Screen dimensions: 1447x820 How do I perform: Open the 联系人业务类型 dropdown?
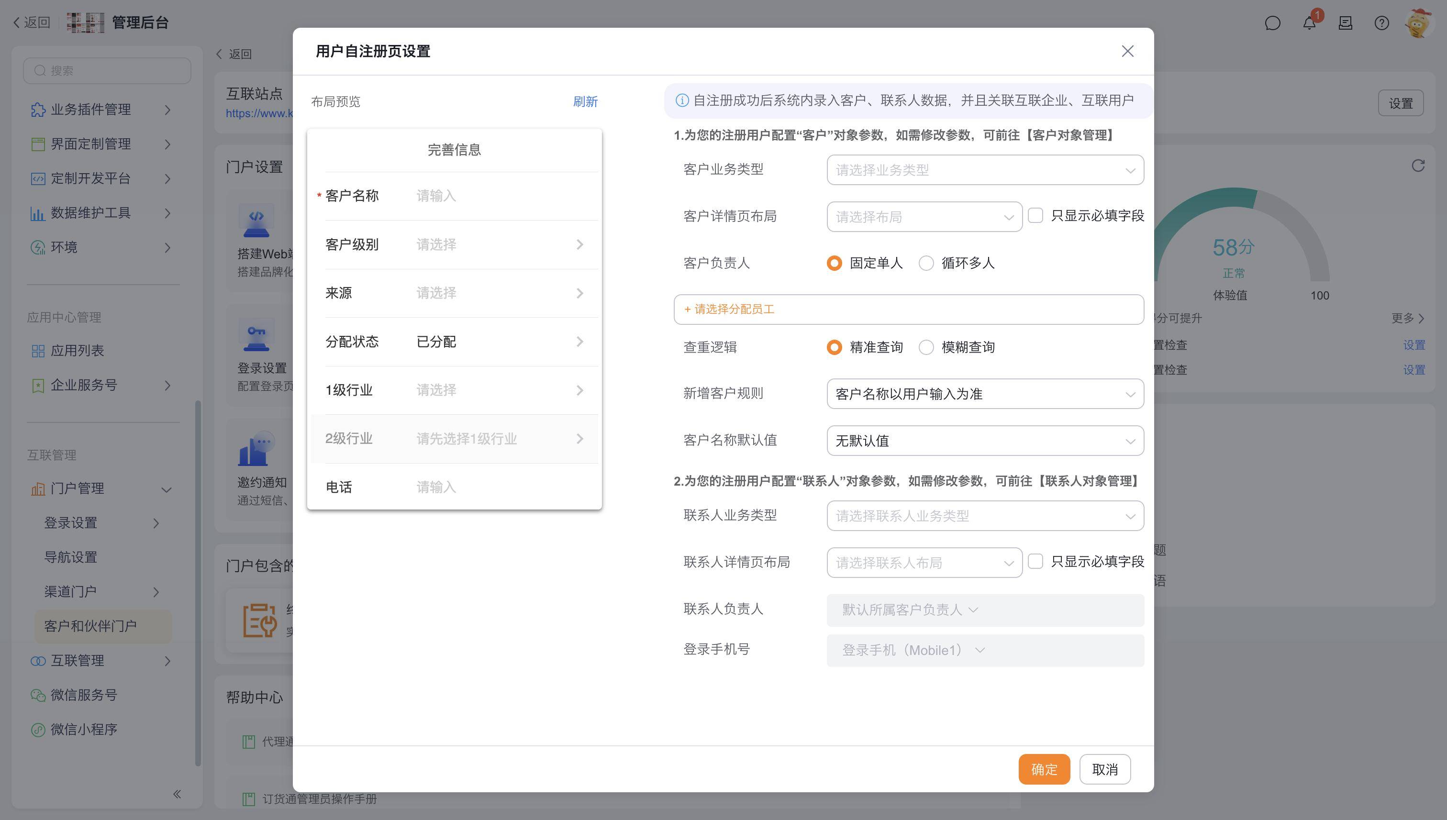point(985,516)
